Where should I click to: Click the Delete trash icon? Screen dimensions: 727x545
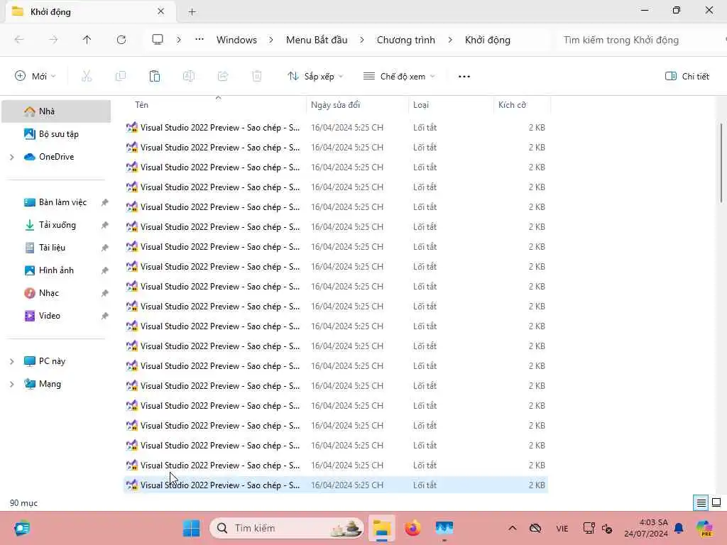[x=257, y=76]
